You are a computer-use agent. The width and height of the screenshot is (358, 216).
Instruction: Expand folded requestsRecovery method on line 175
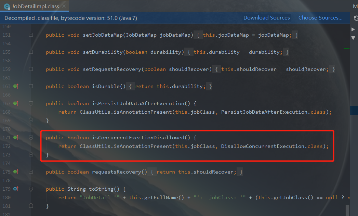(31, 171)
